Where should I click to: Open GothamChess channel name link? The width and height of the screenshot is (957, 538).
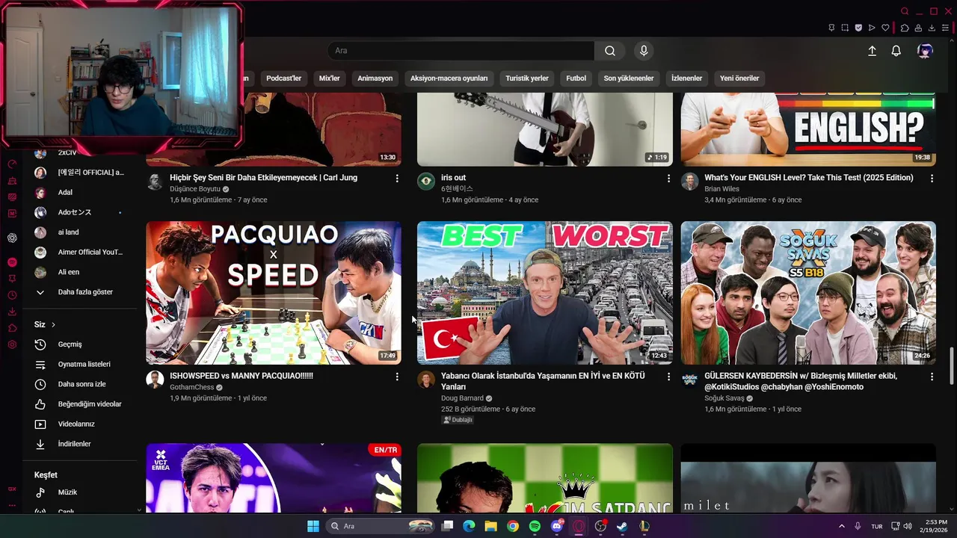pos(192,387)
